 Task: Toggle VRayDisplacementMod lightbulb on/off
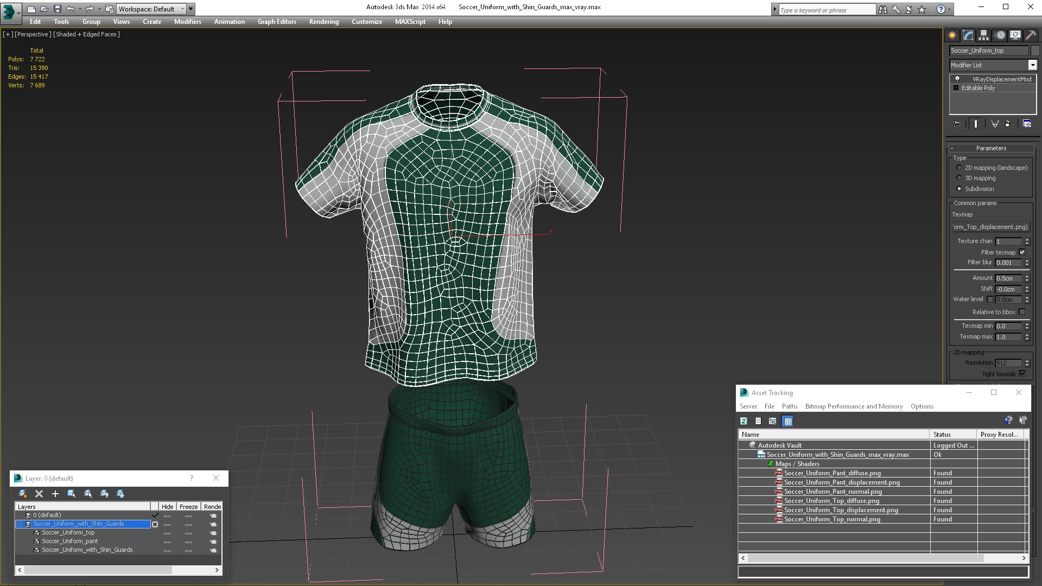957,79
